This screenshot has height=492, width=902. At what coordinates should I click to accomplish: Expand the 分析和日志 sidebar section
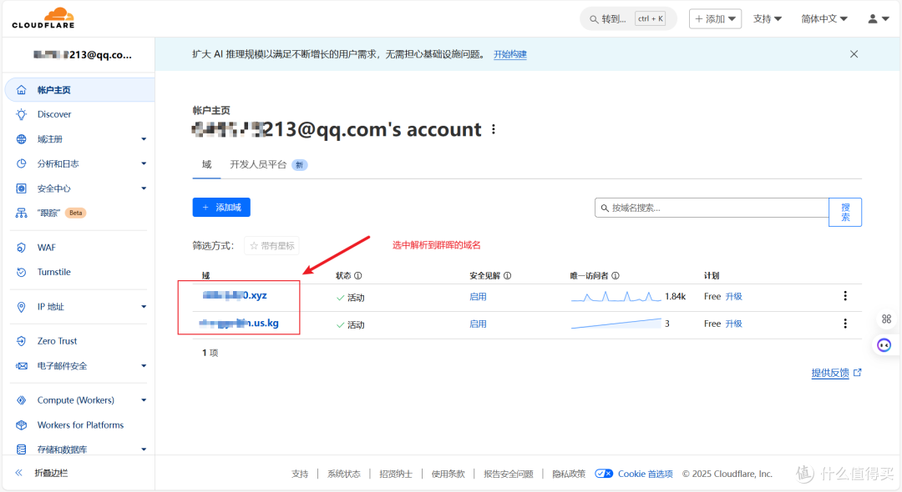coord(144,163)
